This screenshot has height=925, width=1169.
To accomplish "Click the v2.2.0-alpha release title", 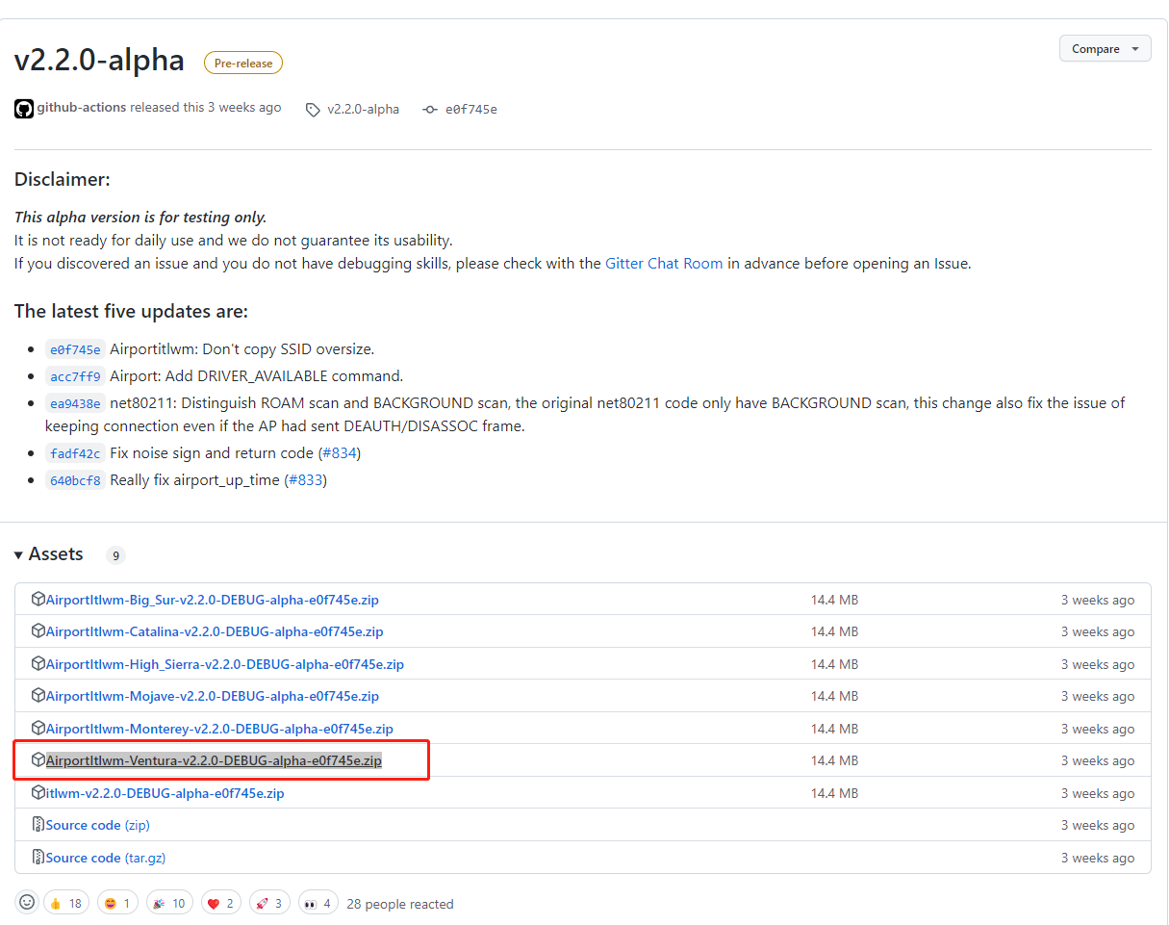I will pyautogui.click(x=99, y=61).
